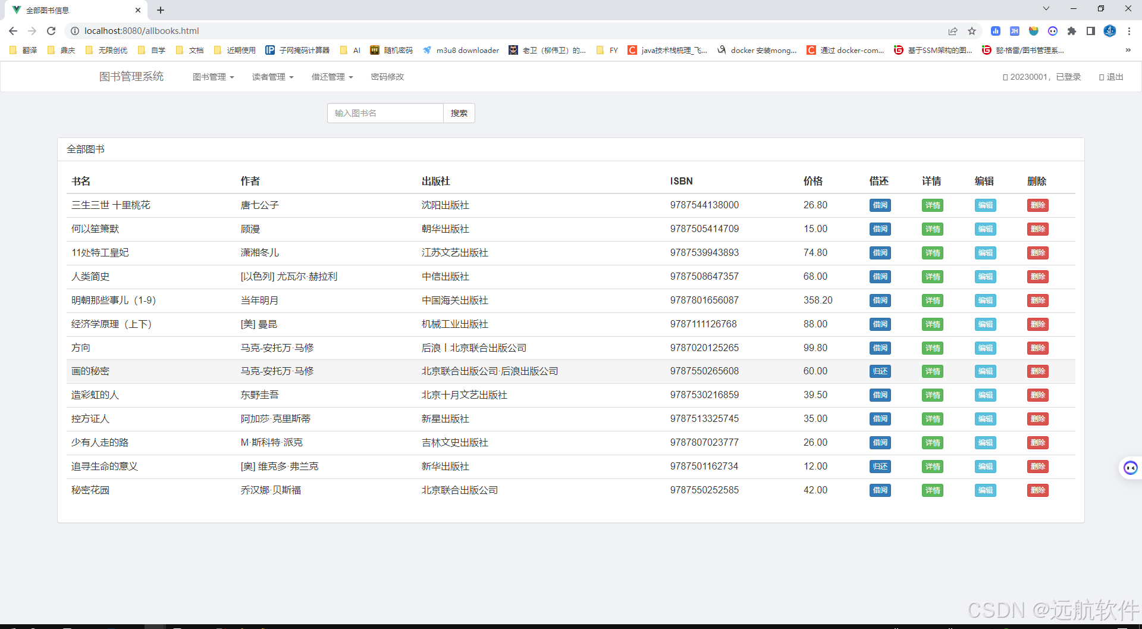This screenshot has width=1142, height=629.
Task: Click the 随机密码 bookmark icon
Action: (375, 50)
